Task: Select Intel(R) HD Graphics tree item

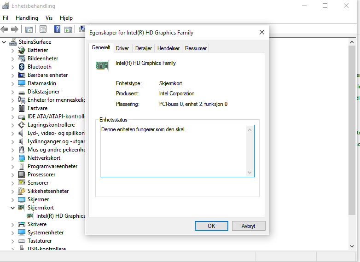Action: 61,216
